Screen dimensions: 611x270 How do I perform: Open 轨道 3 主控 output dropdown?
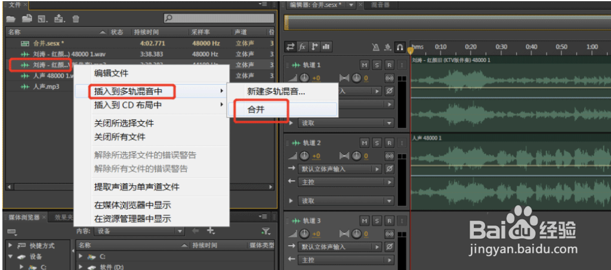coord(346,259)
